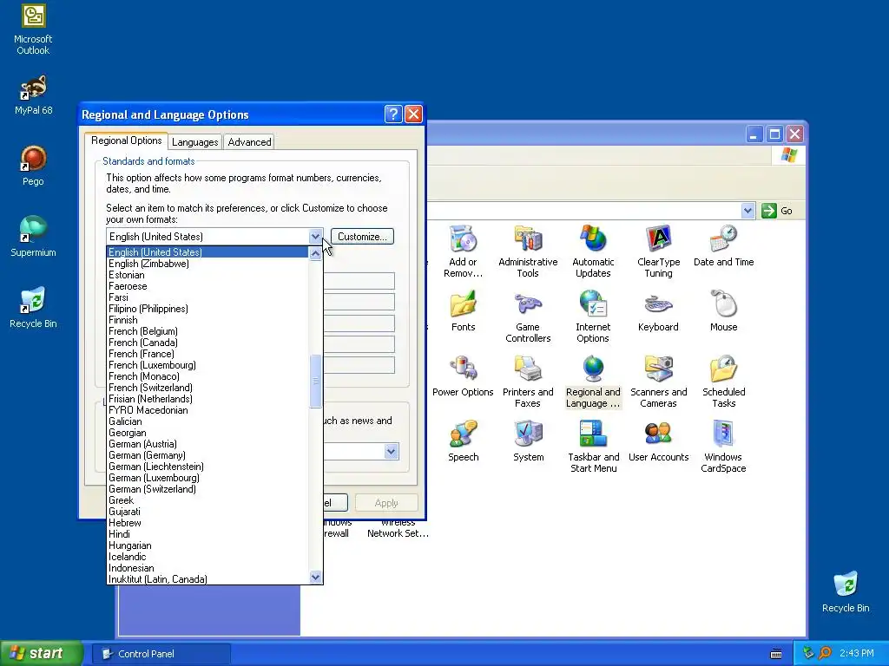889x666 pixels.
Task: Collapse the English (United States) format dropdown
Action: (x=315, y=236)
